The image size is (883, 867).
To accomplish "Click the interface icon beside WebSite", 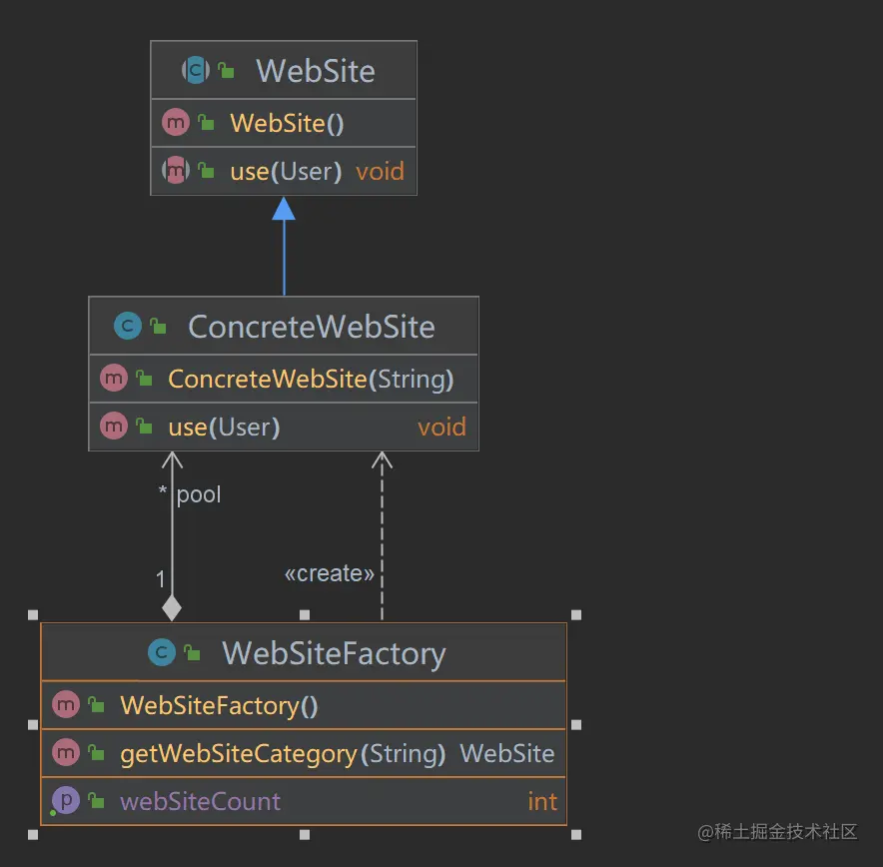I will [x=197, y=70].
